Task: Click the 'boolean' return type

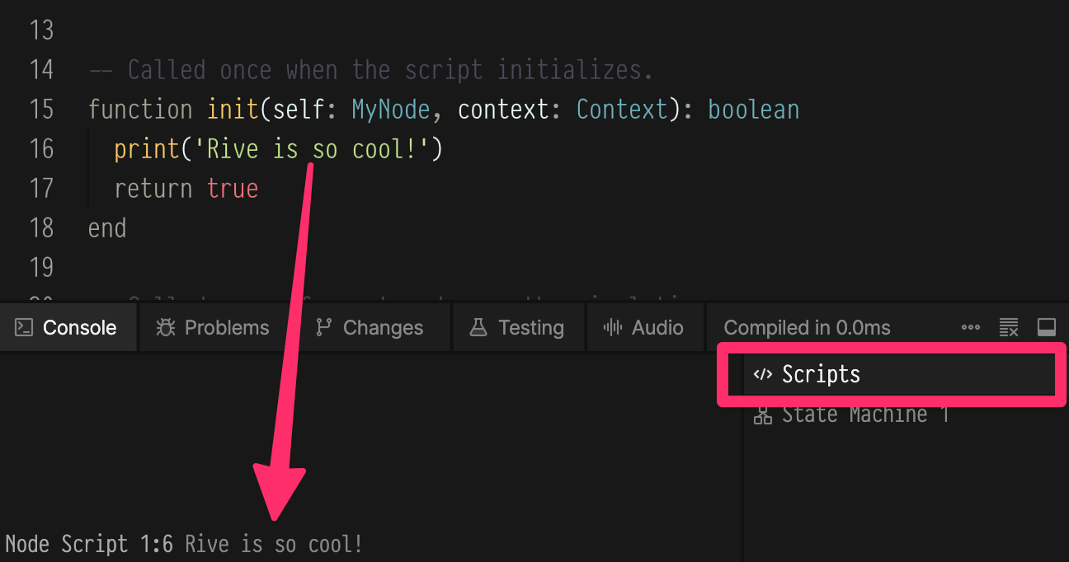Action: pyautogui.click(x=754, y=110)
